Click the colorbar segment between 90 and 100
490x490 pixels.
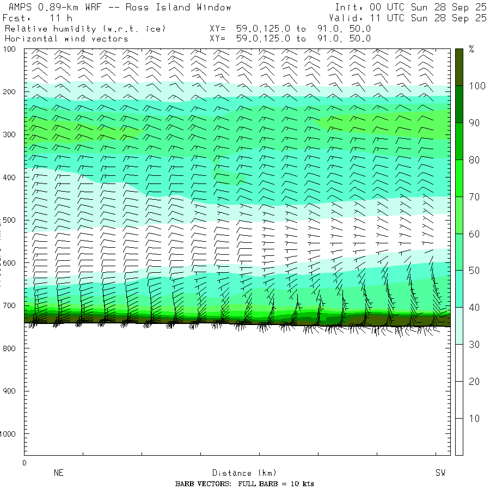(x=459, y=104)
